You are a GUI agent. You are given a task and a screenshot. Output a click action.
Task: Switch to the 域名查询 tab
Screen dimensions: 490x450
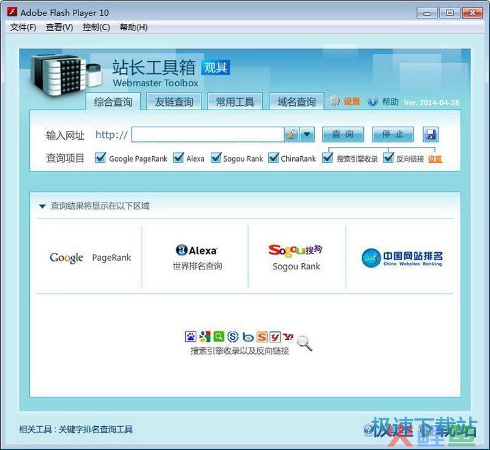[x=296, y=102]
